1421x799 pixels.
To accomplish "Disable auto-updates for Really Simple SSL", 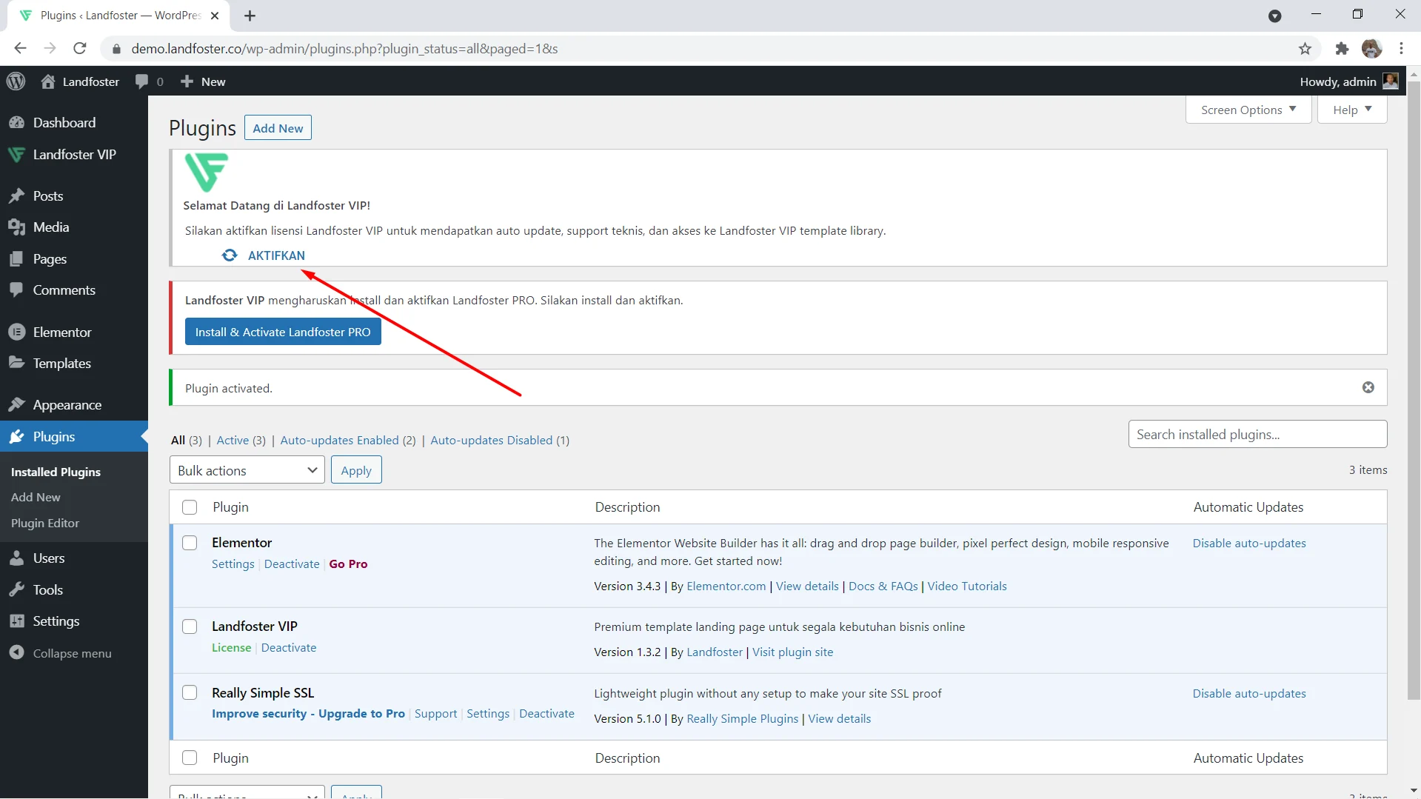I will click(x=1249, y=694).
